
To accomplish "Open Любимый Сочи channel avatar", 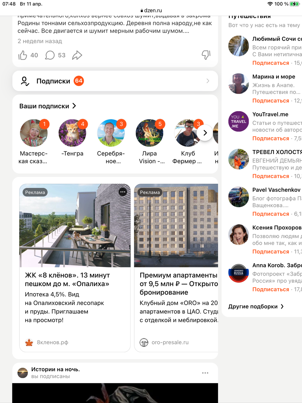I will tap(239, 46).
